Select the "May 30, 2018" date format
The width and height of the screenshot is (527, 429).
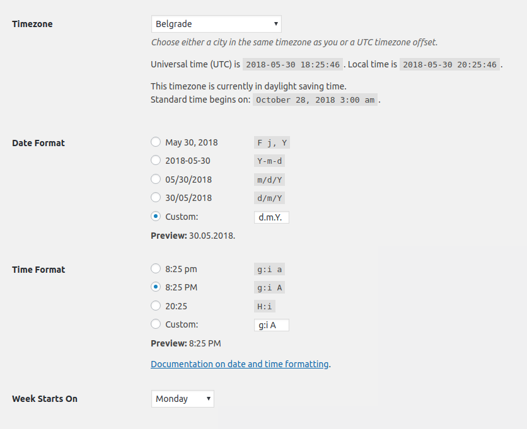point(156,141)
